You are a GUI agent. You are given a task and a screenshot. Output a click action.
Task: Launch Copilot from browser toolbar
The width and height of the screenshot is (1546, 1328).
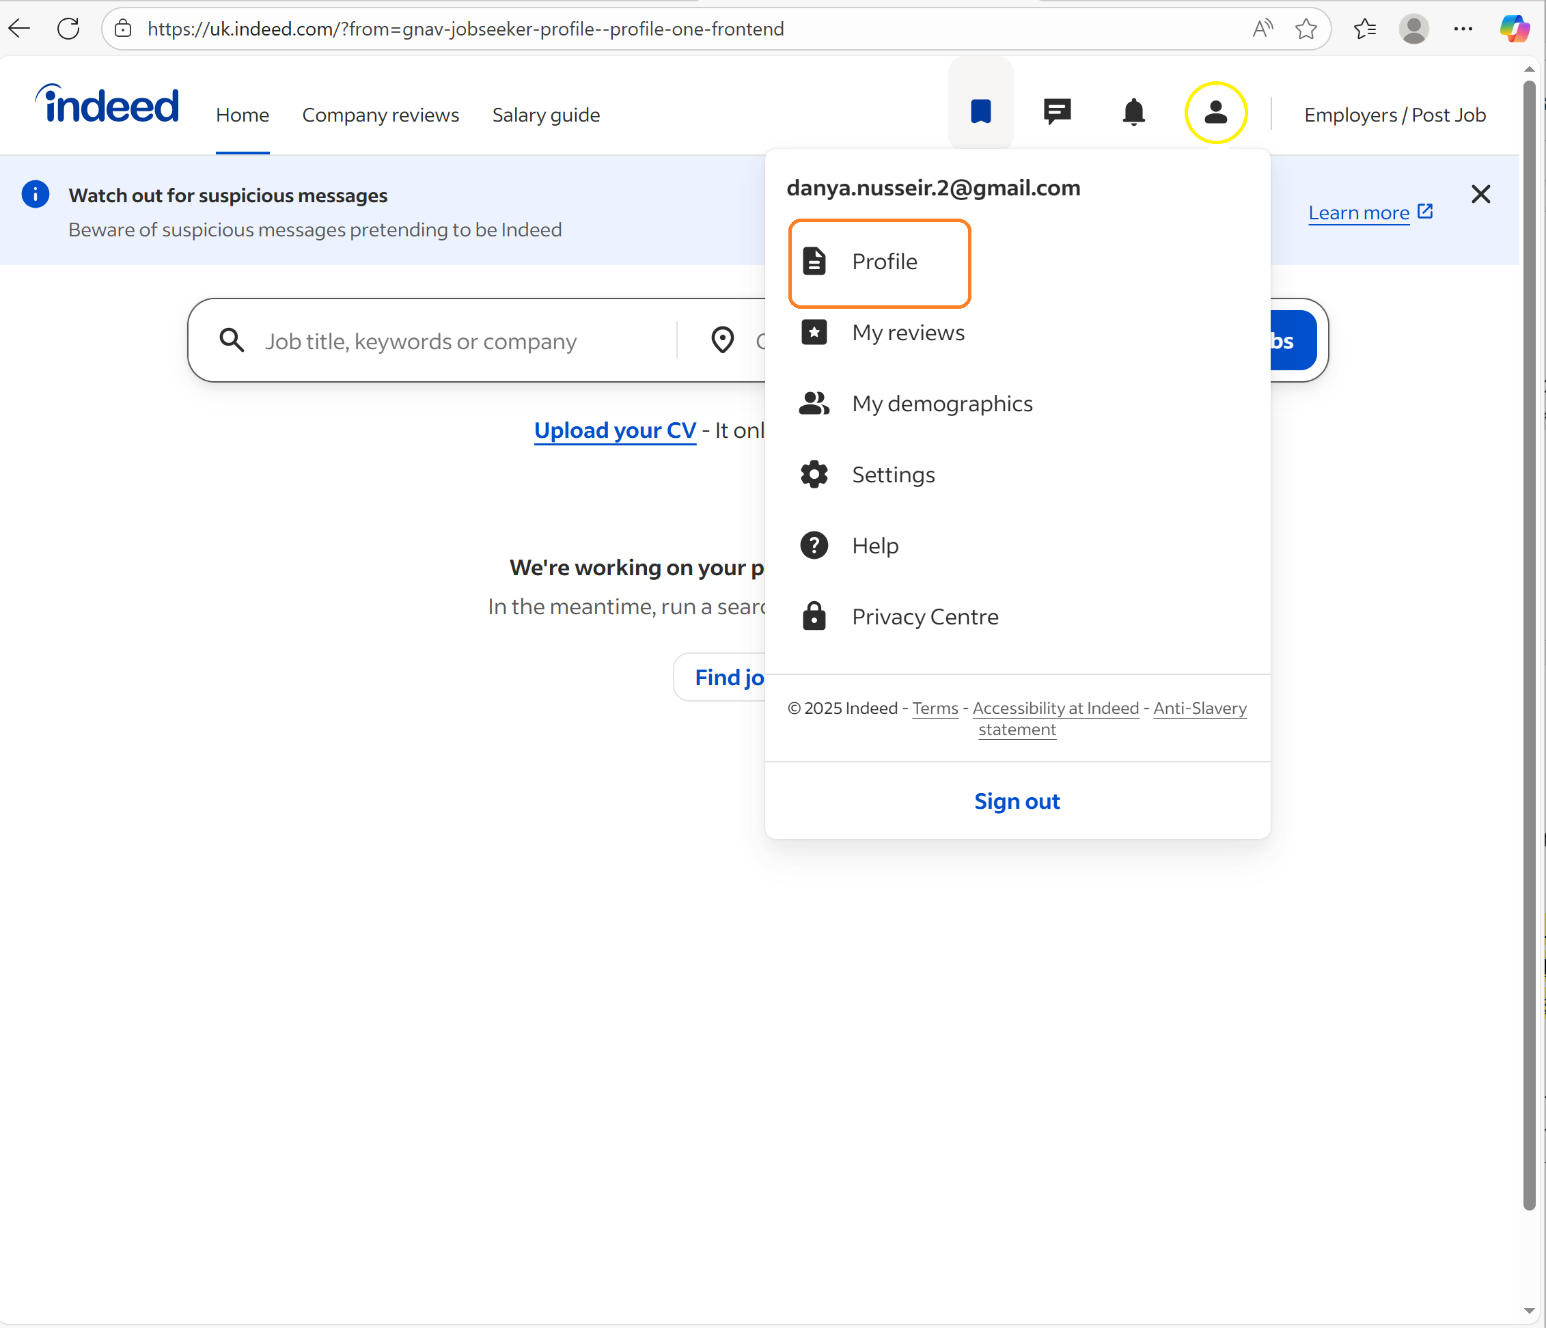pos(1514,29)
